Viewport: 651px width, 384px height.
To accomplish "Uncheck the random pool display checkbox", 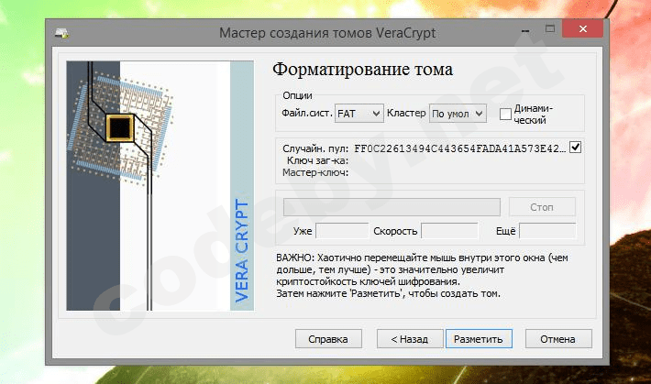I will tap(576, 148).
